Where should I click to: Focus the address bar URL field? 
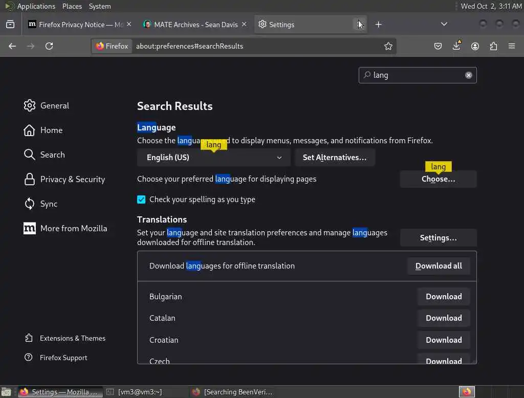point(257,46)
